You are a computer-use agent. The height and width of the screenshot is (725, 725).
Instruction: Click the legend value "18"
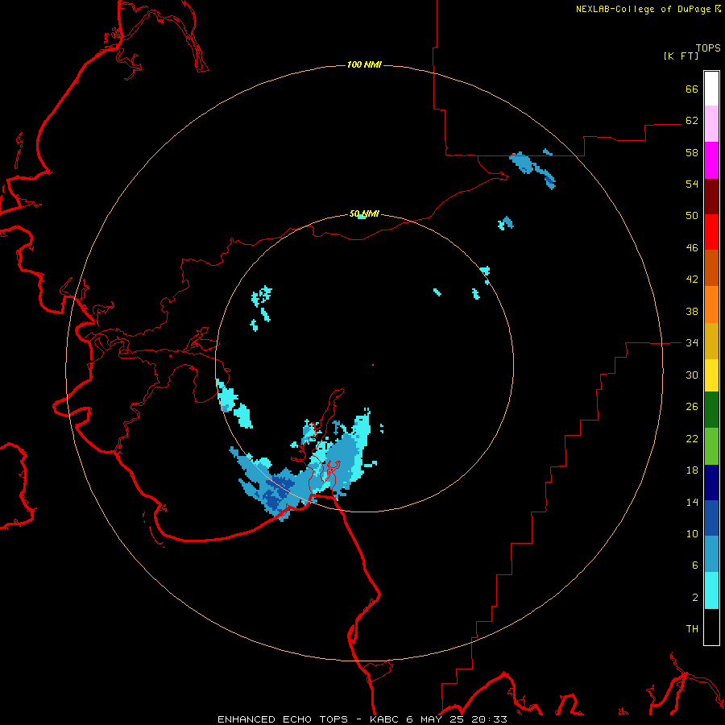click(x=692, y=470)
